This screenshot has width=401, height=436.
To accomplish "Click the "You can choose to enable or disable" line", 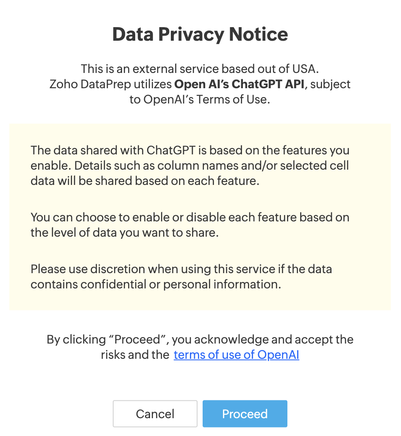I will (x=190, y=218).
